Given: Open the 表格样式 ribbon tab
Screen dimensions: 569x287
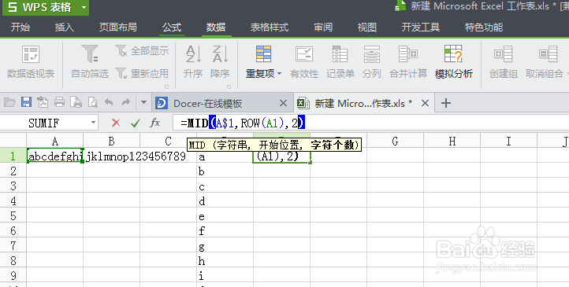Looking at the screenshot, I should pos(270,28).
